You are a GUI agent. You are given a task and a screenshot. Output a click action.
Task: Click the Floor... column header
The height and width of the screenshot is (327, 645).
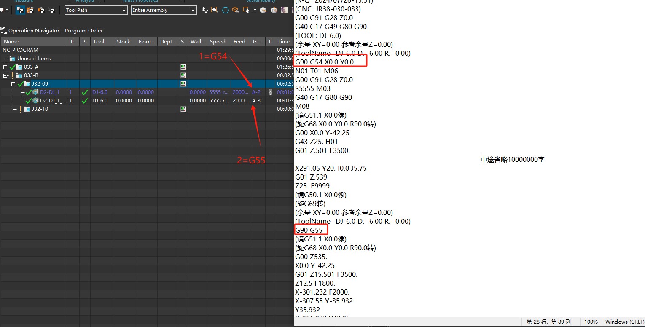pos(148,42)
